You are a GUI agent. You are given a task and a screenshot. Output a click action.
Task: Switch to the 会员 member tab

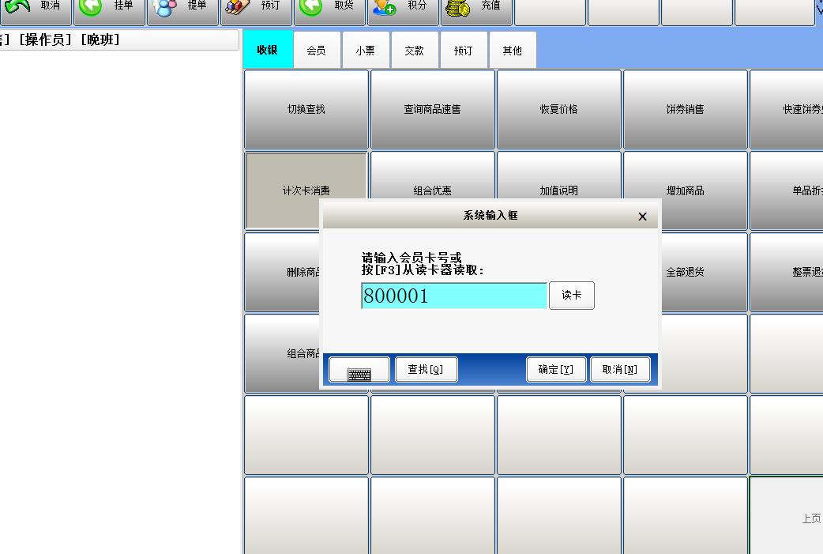tap(317, 49)
